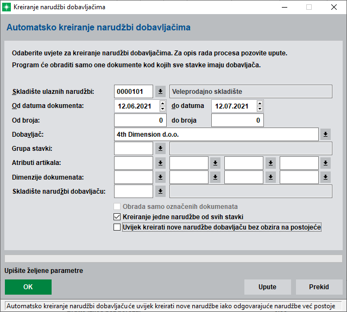Click first Atributi artikala input field
Image resolution: width=347 pixels, height=312 pixels.
(134, 163)
